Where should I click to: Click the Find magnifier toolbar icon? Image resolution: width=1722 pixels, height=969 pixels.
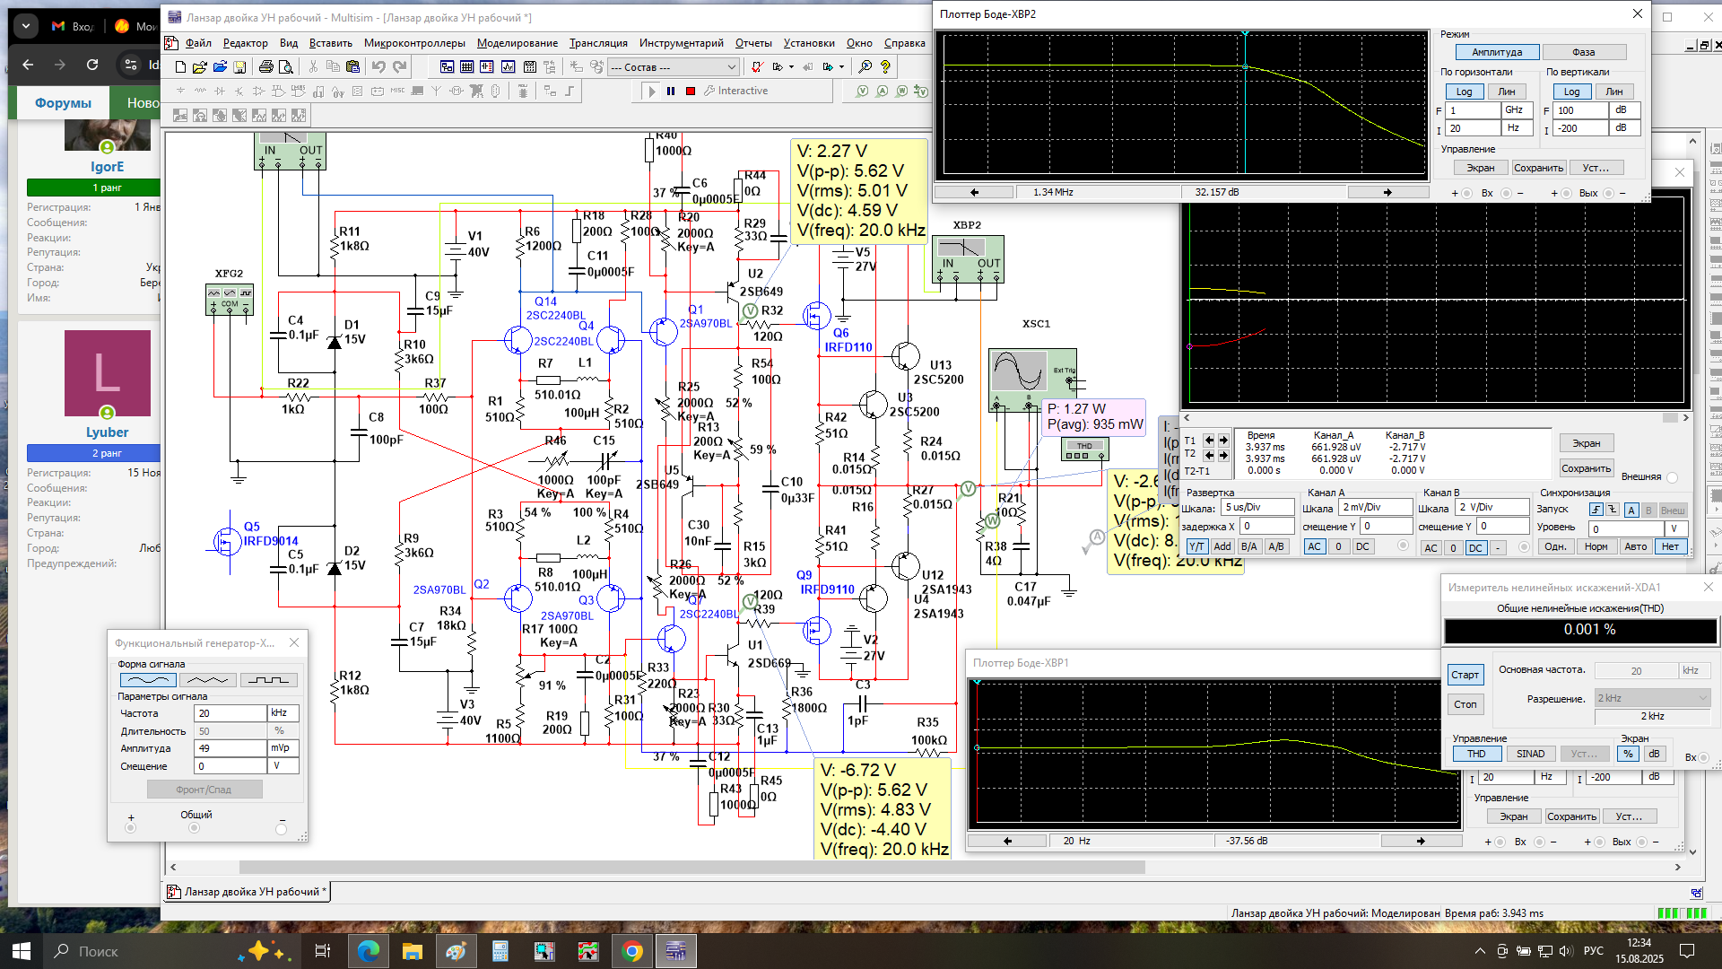865,67
